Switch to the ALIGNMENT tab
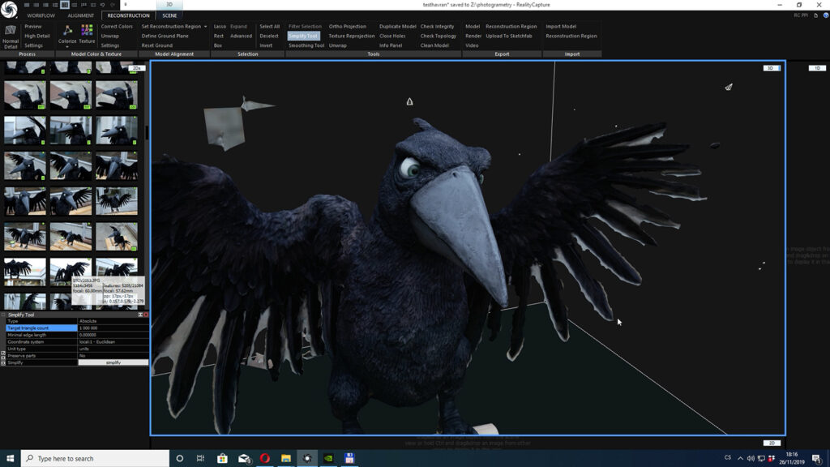The height and width of the screenshot is (467, 830). [80, 15]
